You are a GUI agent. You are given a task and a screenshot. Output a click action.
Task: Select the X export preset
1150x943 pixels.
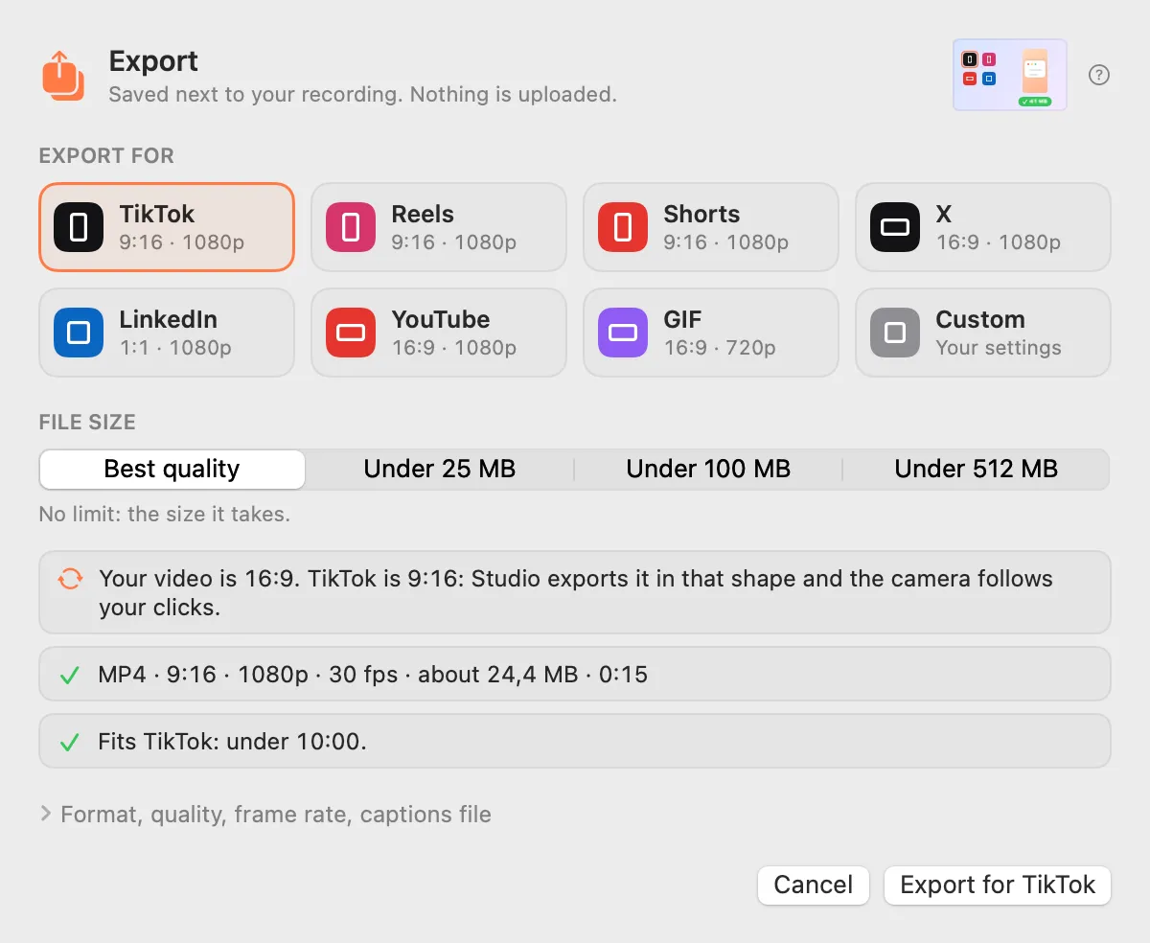(983, 227)
